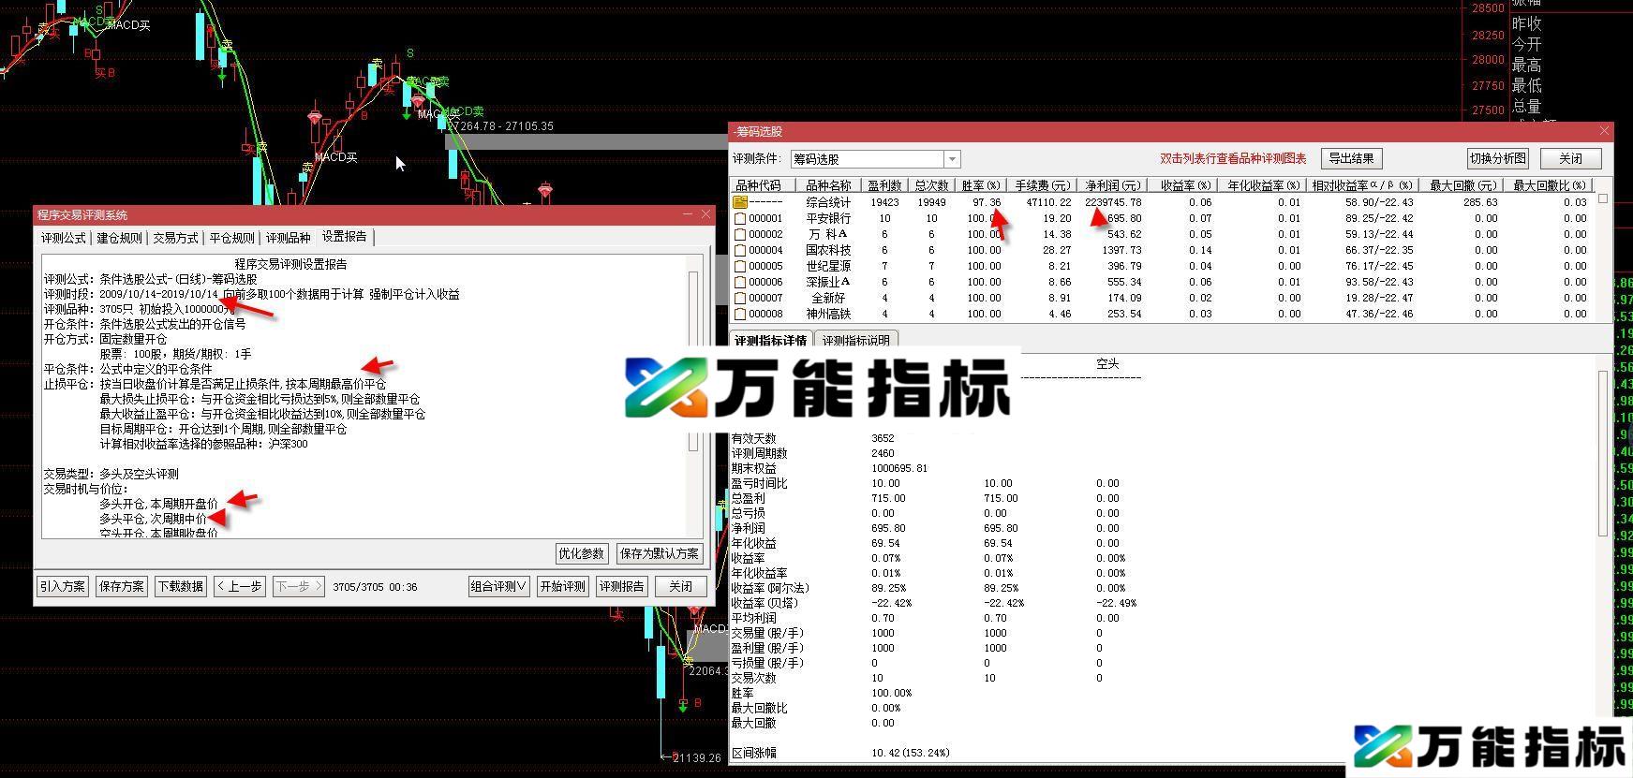Click 关闭 button in 程序交易评测系统 window
1633x778 pixels.
tap(681, 586)
